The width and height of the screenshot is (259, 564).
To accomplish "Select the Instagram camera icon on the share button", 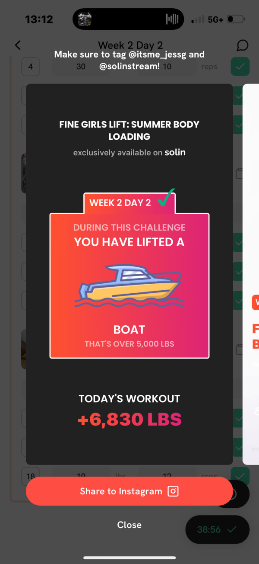I will (173, 491).
